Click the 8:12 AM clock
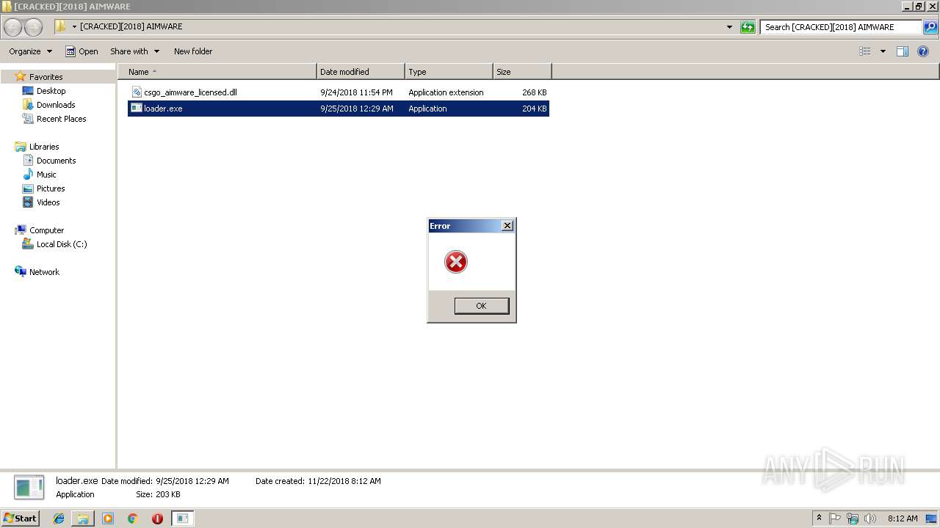 coord(903,518)
